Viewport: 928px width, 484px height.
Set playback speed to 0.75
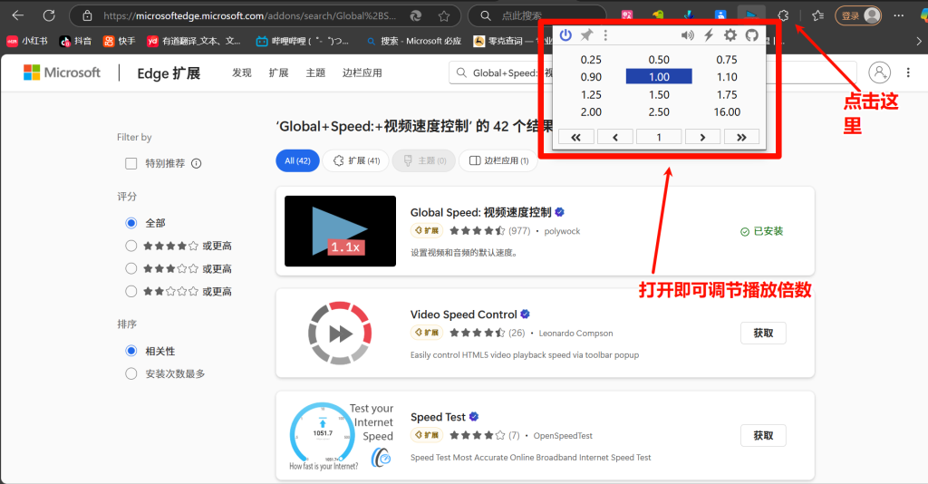(727, 60)
